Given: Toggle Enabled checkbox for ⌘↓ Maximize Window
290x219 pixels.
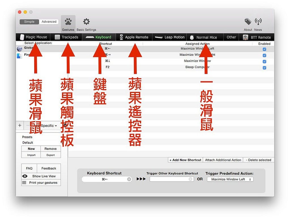Looking at the screenshot, I should tap(265, 61).
